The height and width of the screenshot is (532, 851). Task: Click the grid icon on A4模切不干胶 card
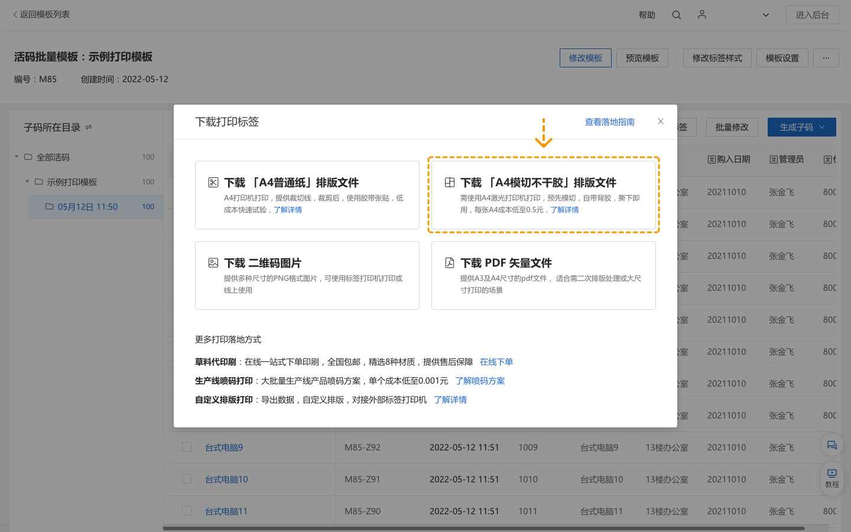pyautogui.click(x=450, y=183)
